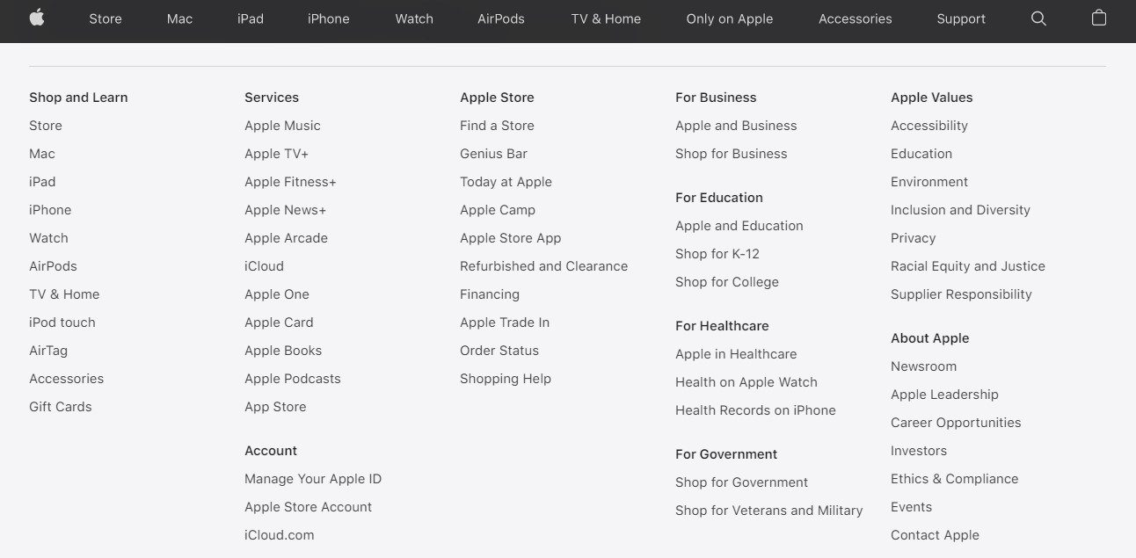Open the Support menu item
Screen dimensions: 1136x558
(960, 18)
